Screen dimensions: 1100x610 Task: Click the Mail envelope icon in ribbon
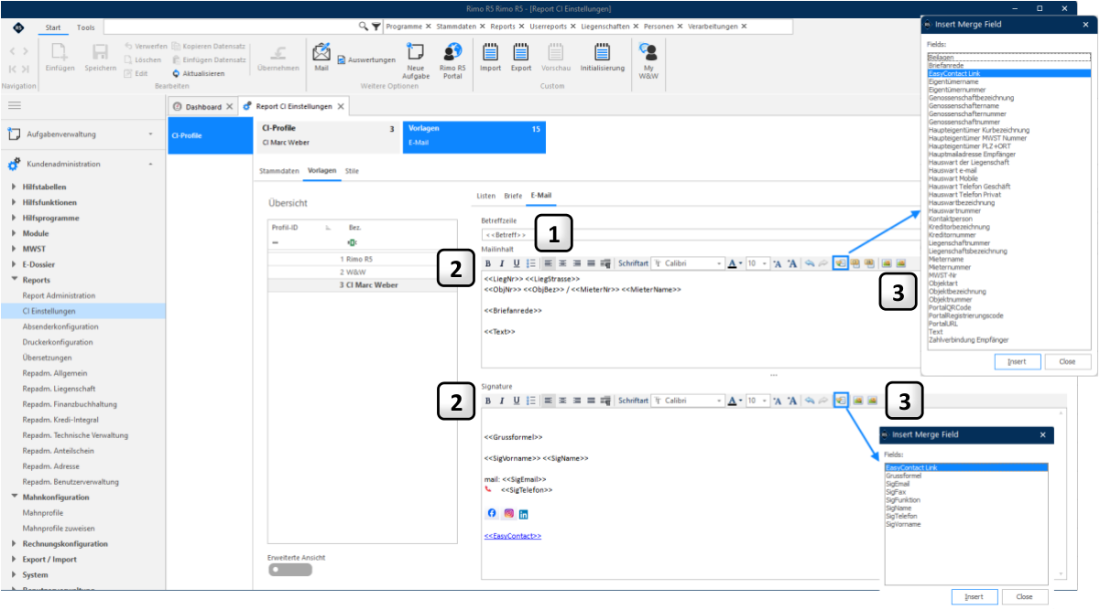pyautogui.click(x=321, y=51)
